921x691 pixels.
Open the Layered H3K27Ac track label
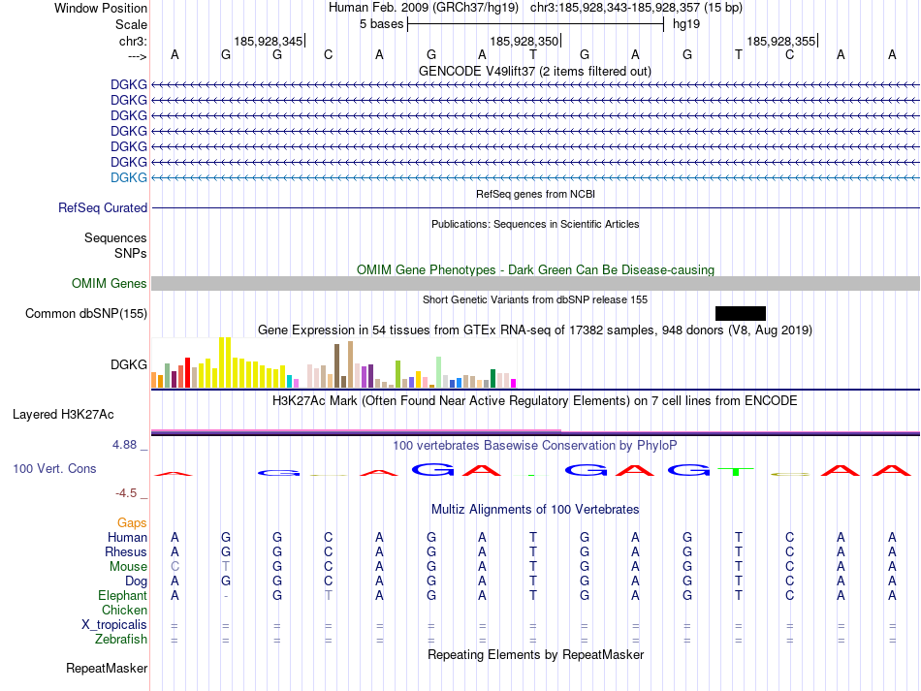point(63,415)
